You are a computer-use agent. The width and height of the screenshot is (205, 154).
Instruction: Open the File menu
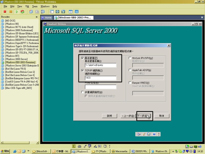5,6
